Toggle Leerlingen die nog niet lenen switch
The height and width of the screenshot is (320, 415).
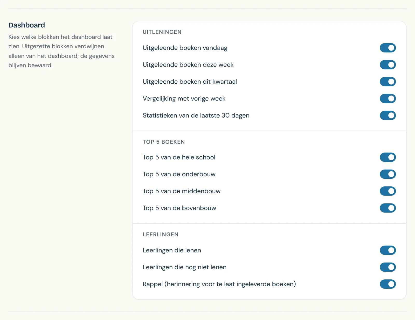point(388,267)
